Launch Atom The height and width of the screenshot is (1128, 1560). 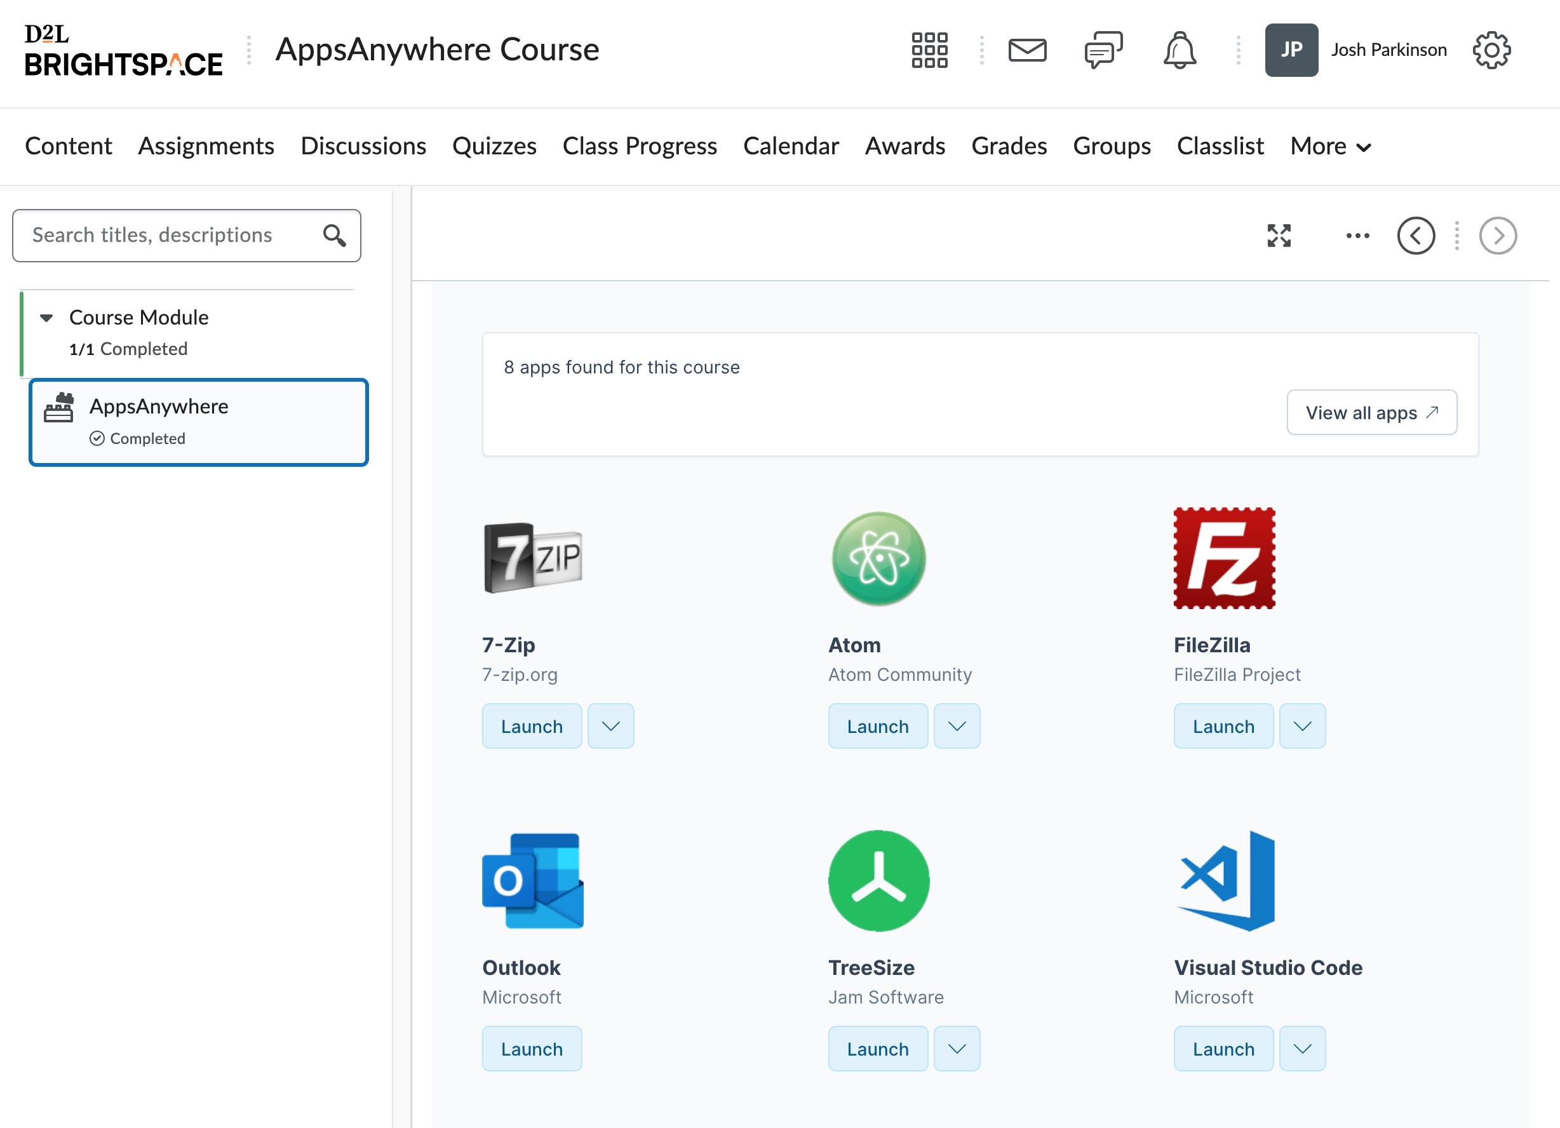[878, 727]
